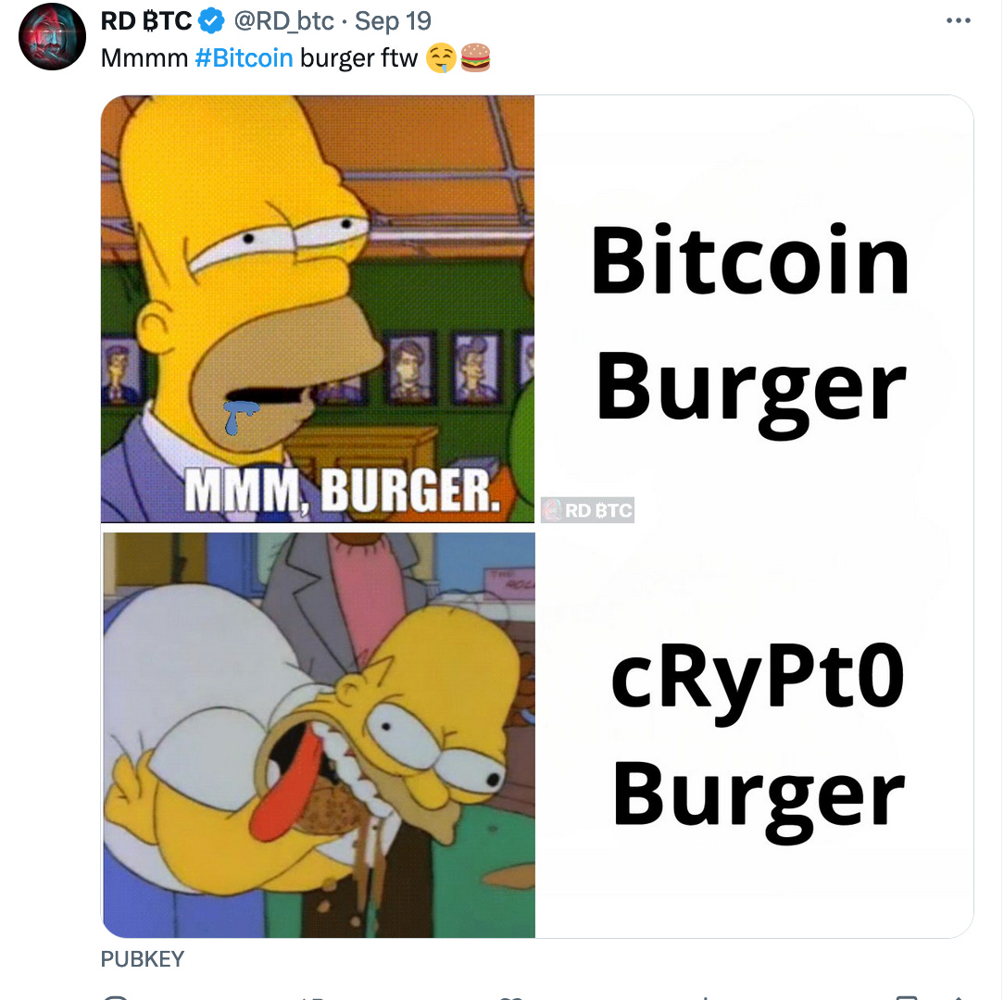Click the RD ₿TC display name
1004x1000 pixels.
pyautogui.click(x=146, y=21)
